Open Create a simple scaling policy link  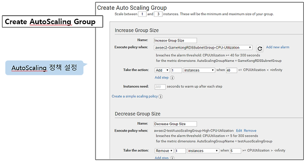pos(135,96)
